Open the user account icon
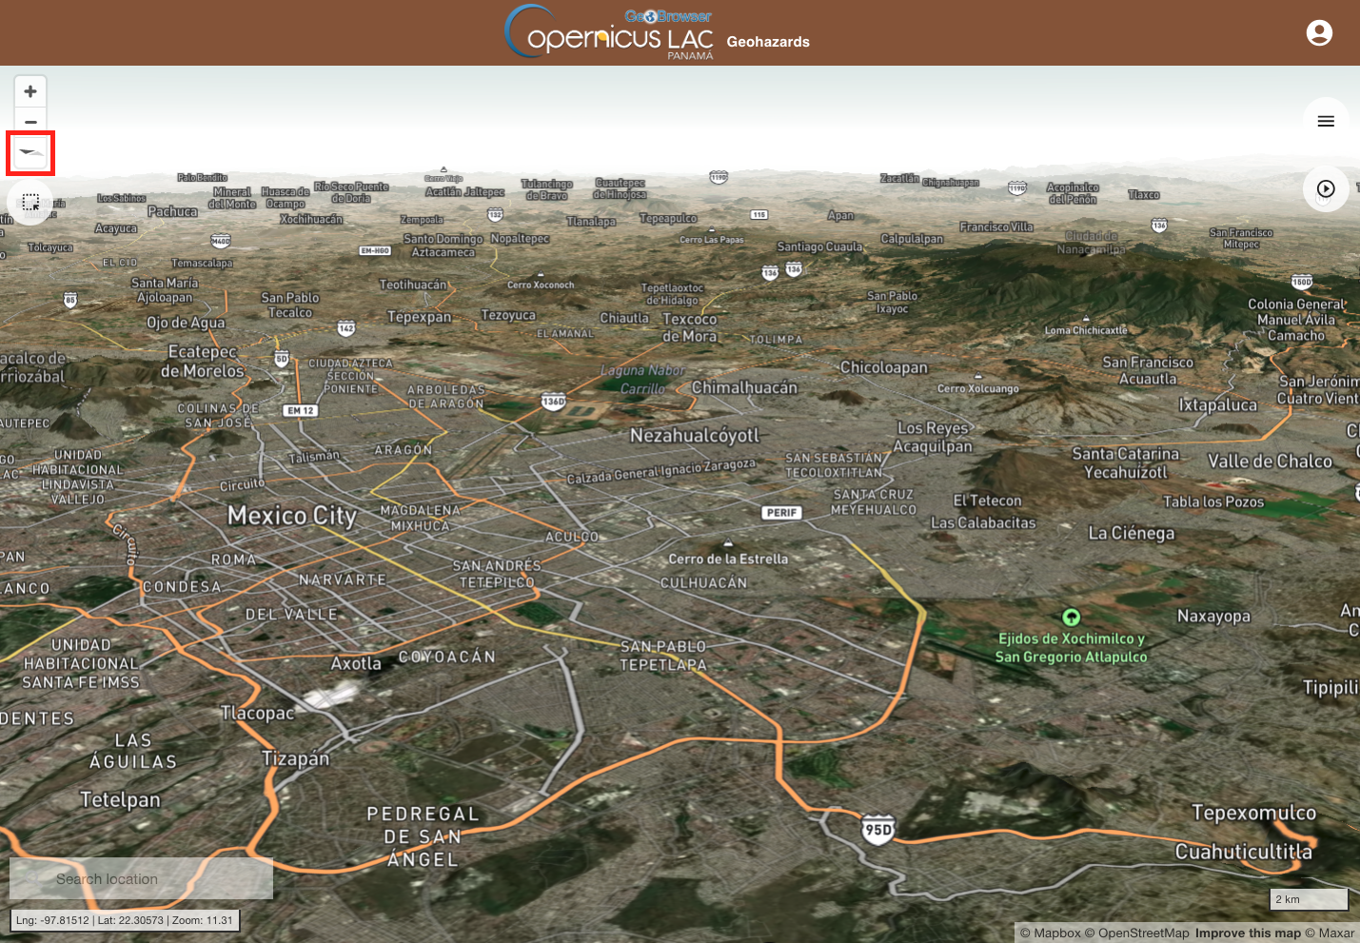Image resolution: width=1360 pixels, height=943 pixels. pos(1319,33)
